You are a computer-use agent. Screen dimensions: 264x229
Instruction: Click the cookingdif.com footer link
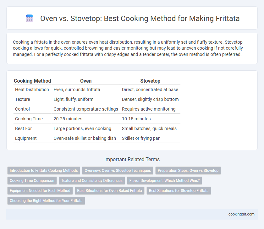click(x=241, y=214)
